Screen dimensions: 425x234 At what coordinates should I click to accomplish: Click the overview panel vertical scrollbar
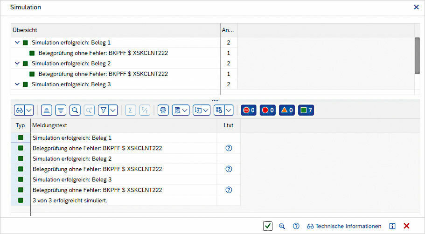pos(417,55)
